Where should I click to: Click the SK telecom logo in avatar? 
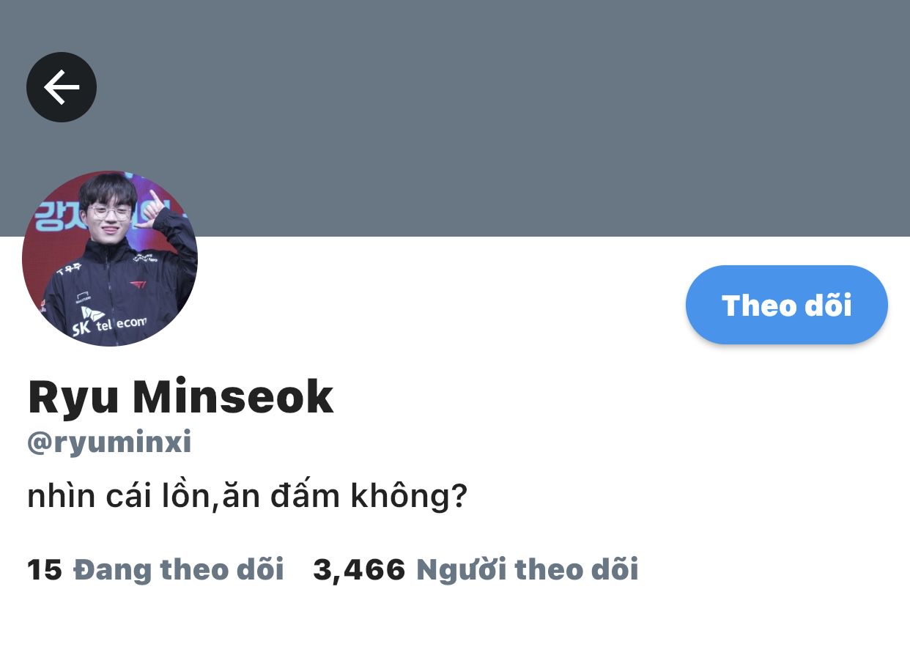click(109, 322)
